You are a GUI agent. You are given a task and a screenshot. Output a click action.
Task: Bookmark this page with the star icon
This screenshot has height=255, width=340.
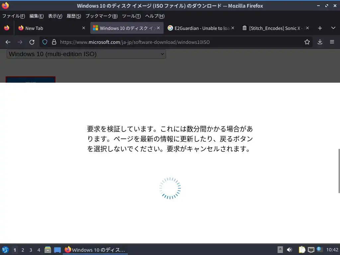[x=307, y=42]
